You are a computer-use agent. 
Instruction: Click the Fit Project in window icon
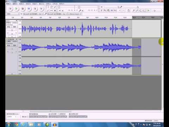(144, 11)
